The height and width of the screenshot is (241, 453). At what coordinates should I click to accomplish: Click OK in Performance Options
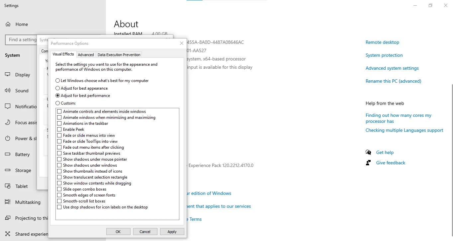[x=118, y=232]
